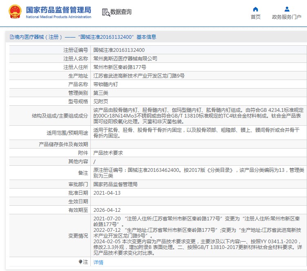The image size is (307, 271).
Task: Click the approval date 2021-04-13 value
Action: point(107,193)
